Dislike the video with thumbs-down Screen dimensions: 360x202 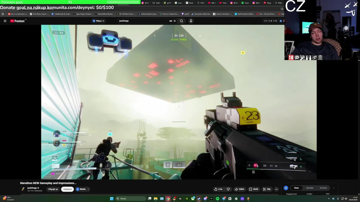228,189
